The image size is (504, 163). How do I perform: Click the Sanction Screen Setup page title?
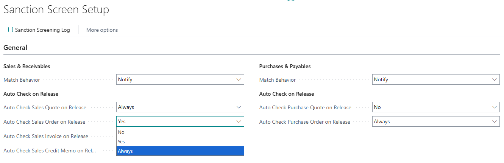[x=56, y=10]
